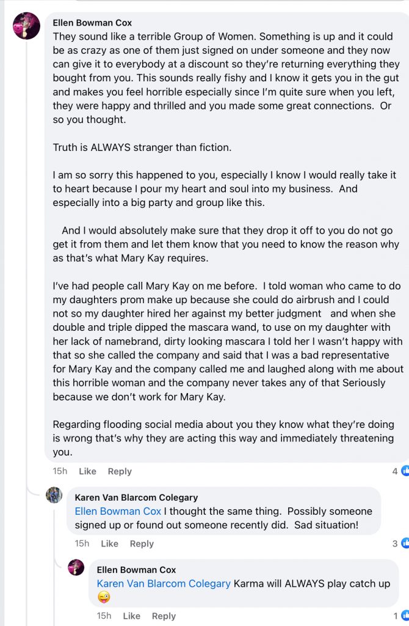Open Ellen Bowman Cox name on main comment
This screenshot has width=409, height=626.
point(93,23)
